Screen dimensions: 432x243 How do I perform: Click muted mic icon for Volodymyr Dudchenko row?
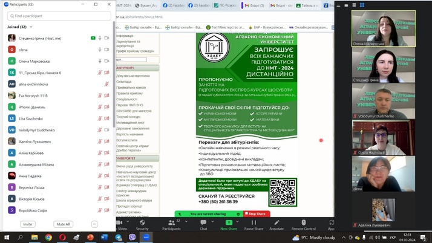coord(100,130)
